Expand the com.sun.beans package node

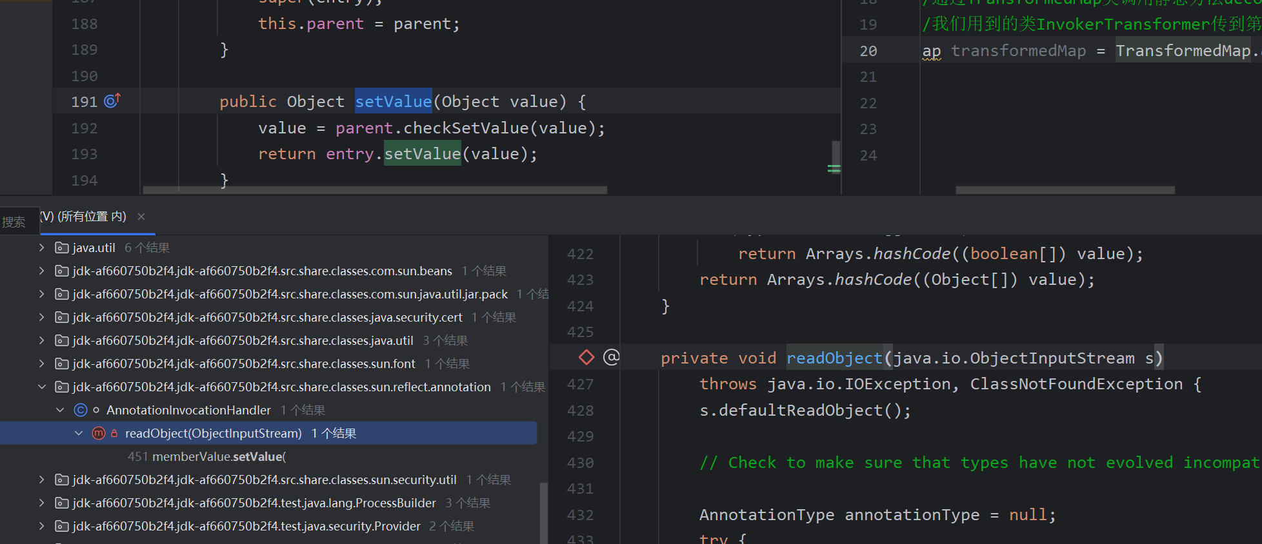42,271
